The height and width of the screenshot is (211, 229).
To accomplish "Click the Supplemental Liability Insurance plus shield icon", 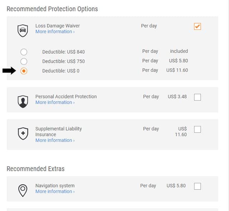I will click(x=23, y=133).
